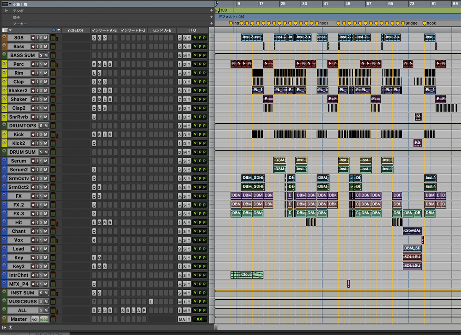Click the horizontal scrollbar below the timeline

tap(338, 327)
